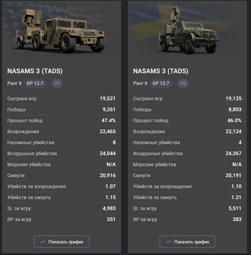The image size is (251, 255).
Task: Select the #7 position badge
Action: click(x=57, y=83)
